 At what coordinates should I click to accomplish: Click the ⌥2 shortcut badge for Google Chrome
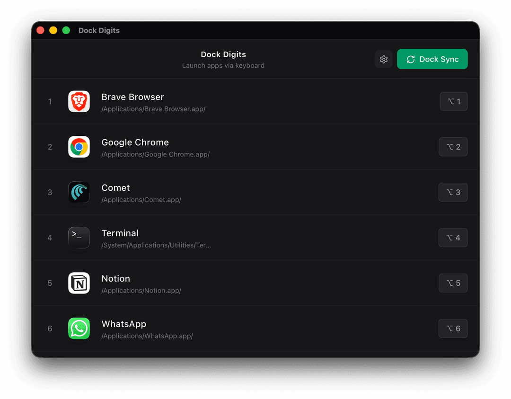click(453, 147)
